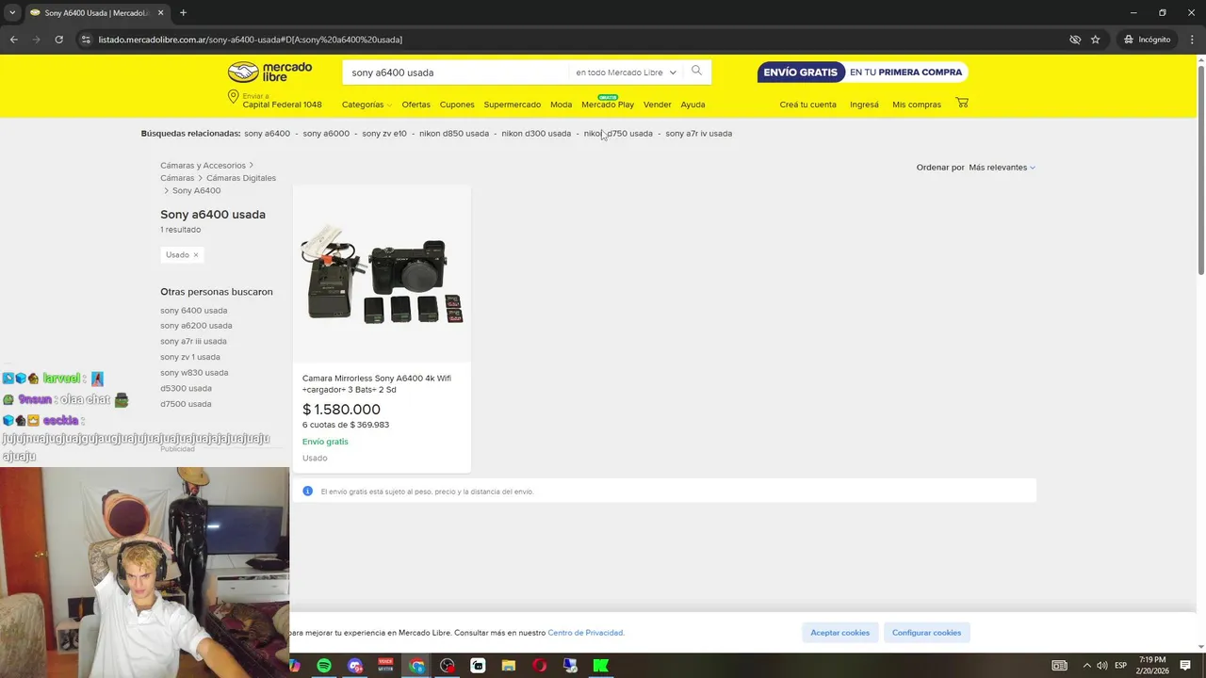Reload the page with the refresh icon
This screenshot has height=678, width=1206.
[58, 40]
